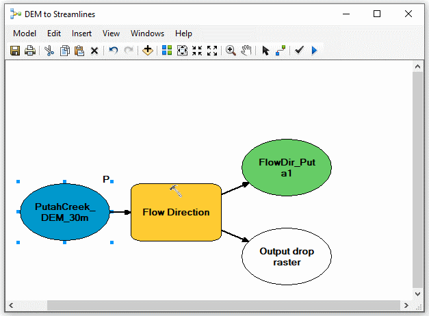Image resolution: width=429 pixels, height=316 pixels.
Task: Paste from clipboard in ModelBuilder
Action: tap(79, 51)
